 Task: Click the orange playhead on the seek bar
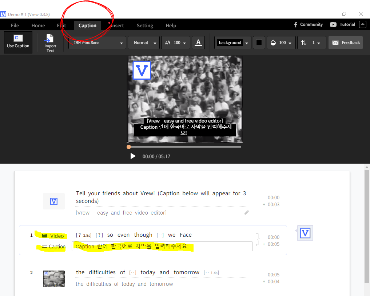128,147
